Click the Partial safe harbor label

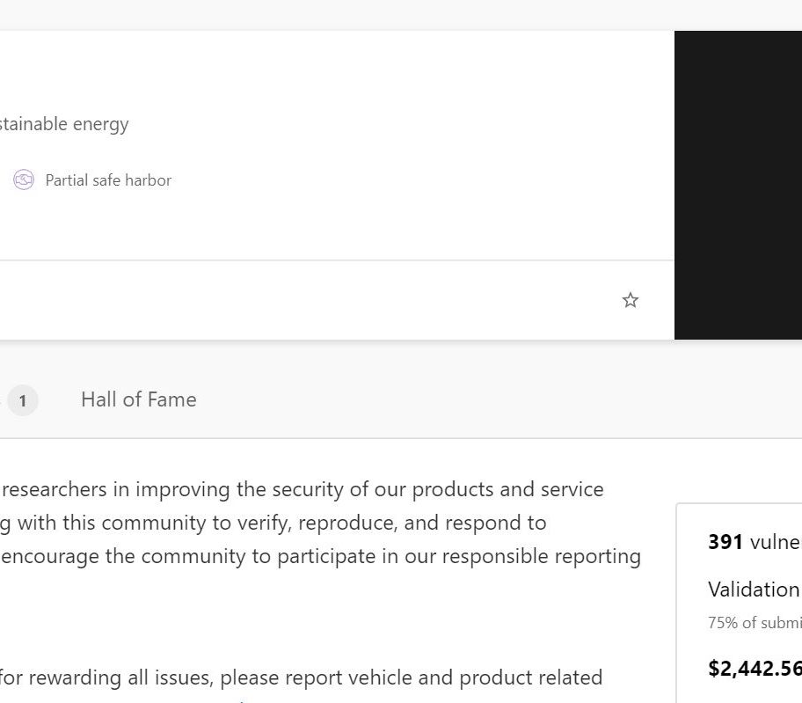point(108,180)
